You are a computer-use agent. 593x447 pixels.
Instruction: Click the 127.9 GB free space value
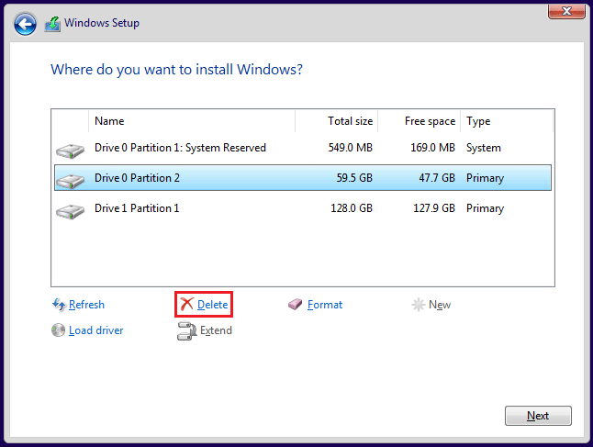pos(434,208)
